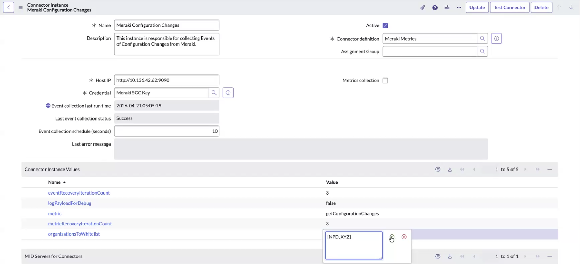Click the Credential field
The height and width of the screenshot is (264, 580).
161,93
